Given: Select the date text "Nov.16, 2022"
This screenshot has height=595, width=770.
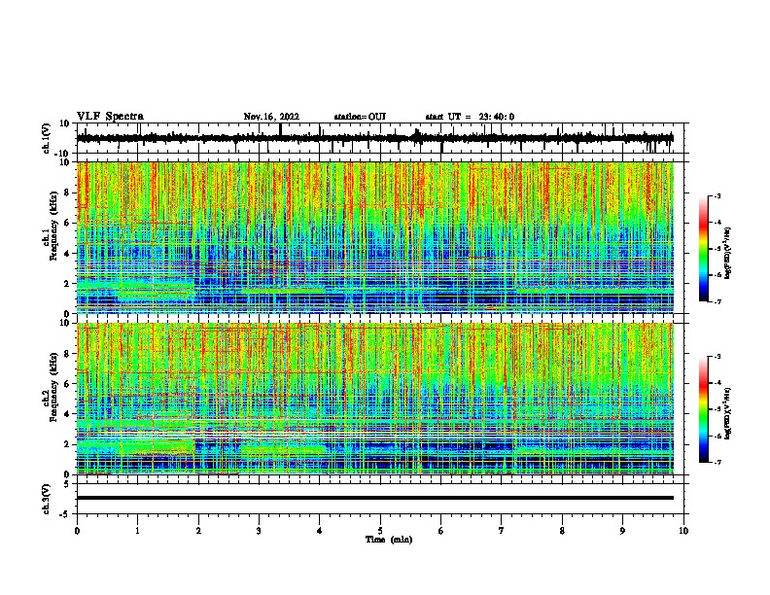Looking at the screenshot, I should pyautogui.click(x=271, y=117).
